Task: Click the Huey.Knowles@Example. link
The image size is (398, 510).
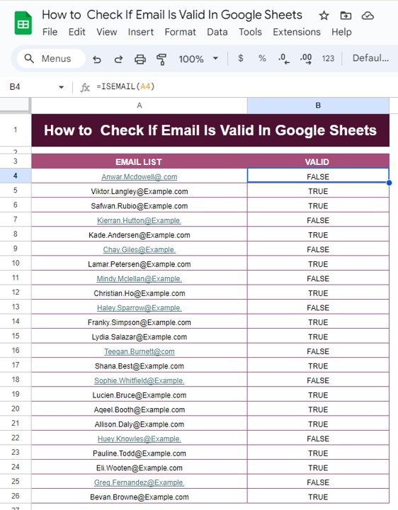Action: tap(140, 438)
